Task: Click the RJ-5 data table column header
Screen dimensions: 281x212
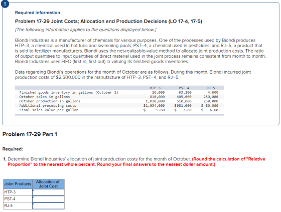Action: [211, 88]
